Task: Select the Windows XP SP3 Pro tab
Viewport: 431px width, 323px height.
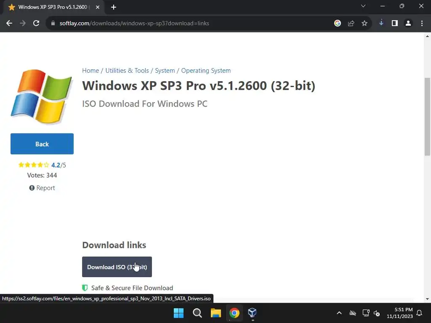Action: [52, 7]
